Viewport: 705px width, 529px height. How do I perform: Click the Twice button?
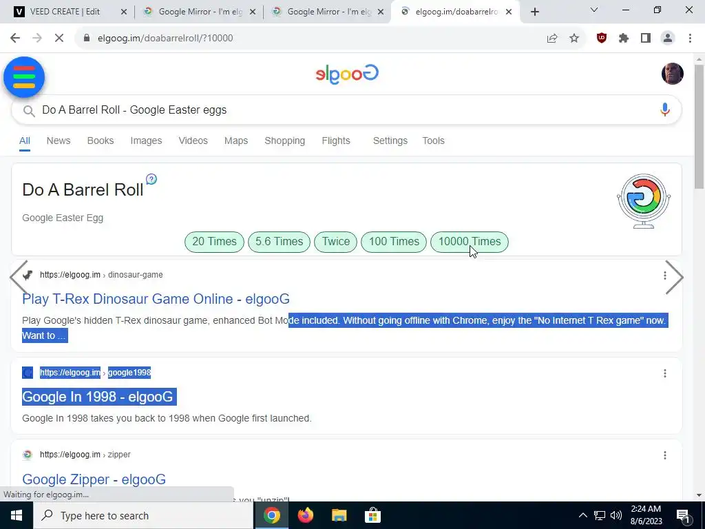(x=336, y=242)
